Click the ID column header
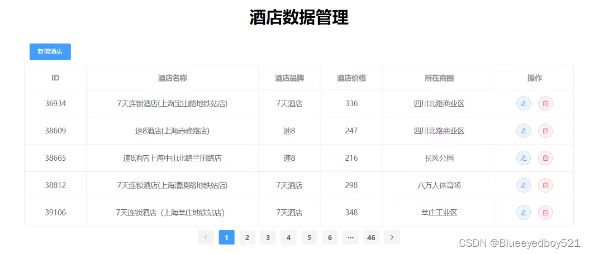Screen dimensions: 589x254 [55, 78]
